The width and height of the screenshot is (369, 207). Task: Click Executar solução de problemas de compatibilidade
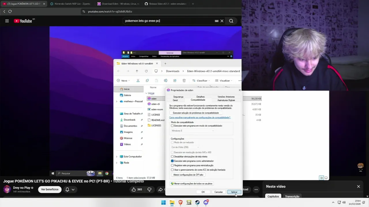(196, 113)
